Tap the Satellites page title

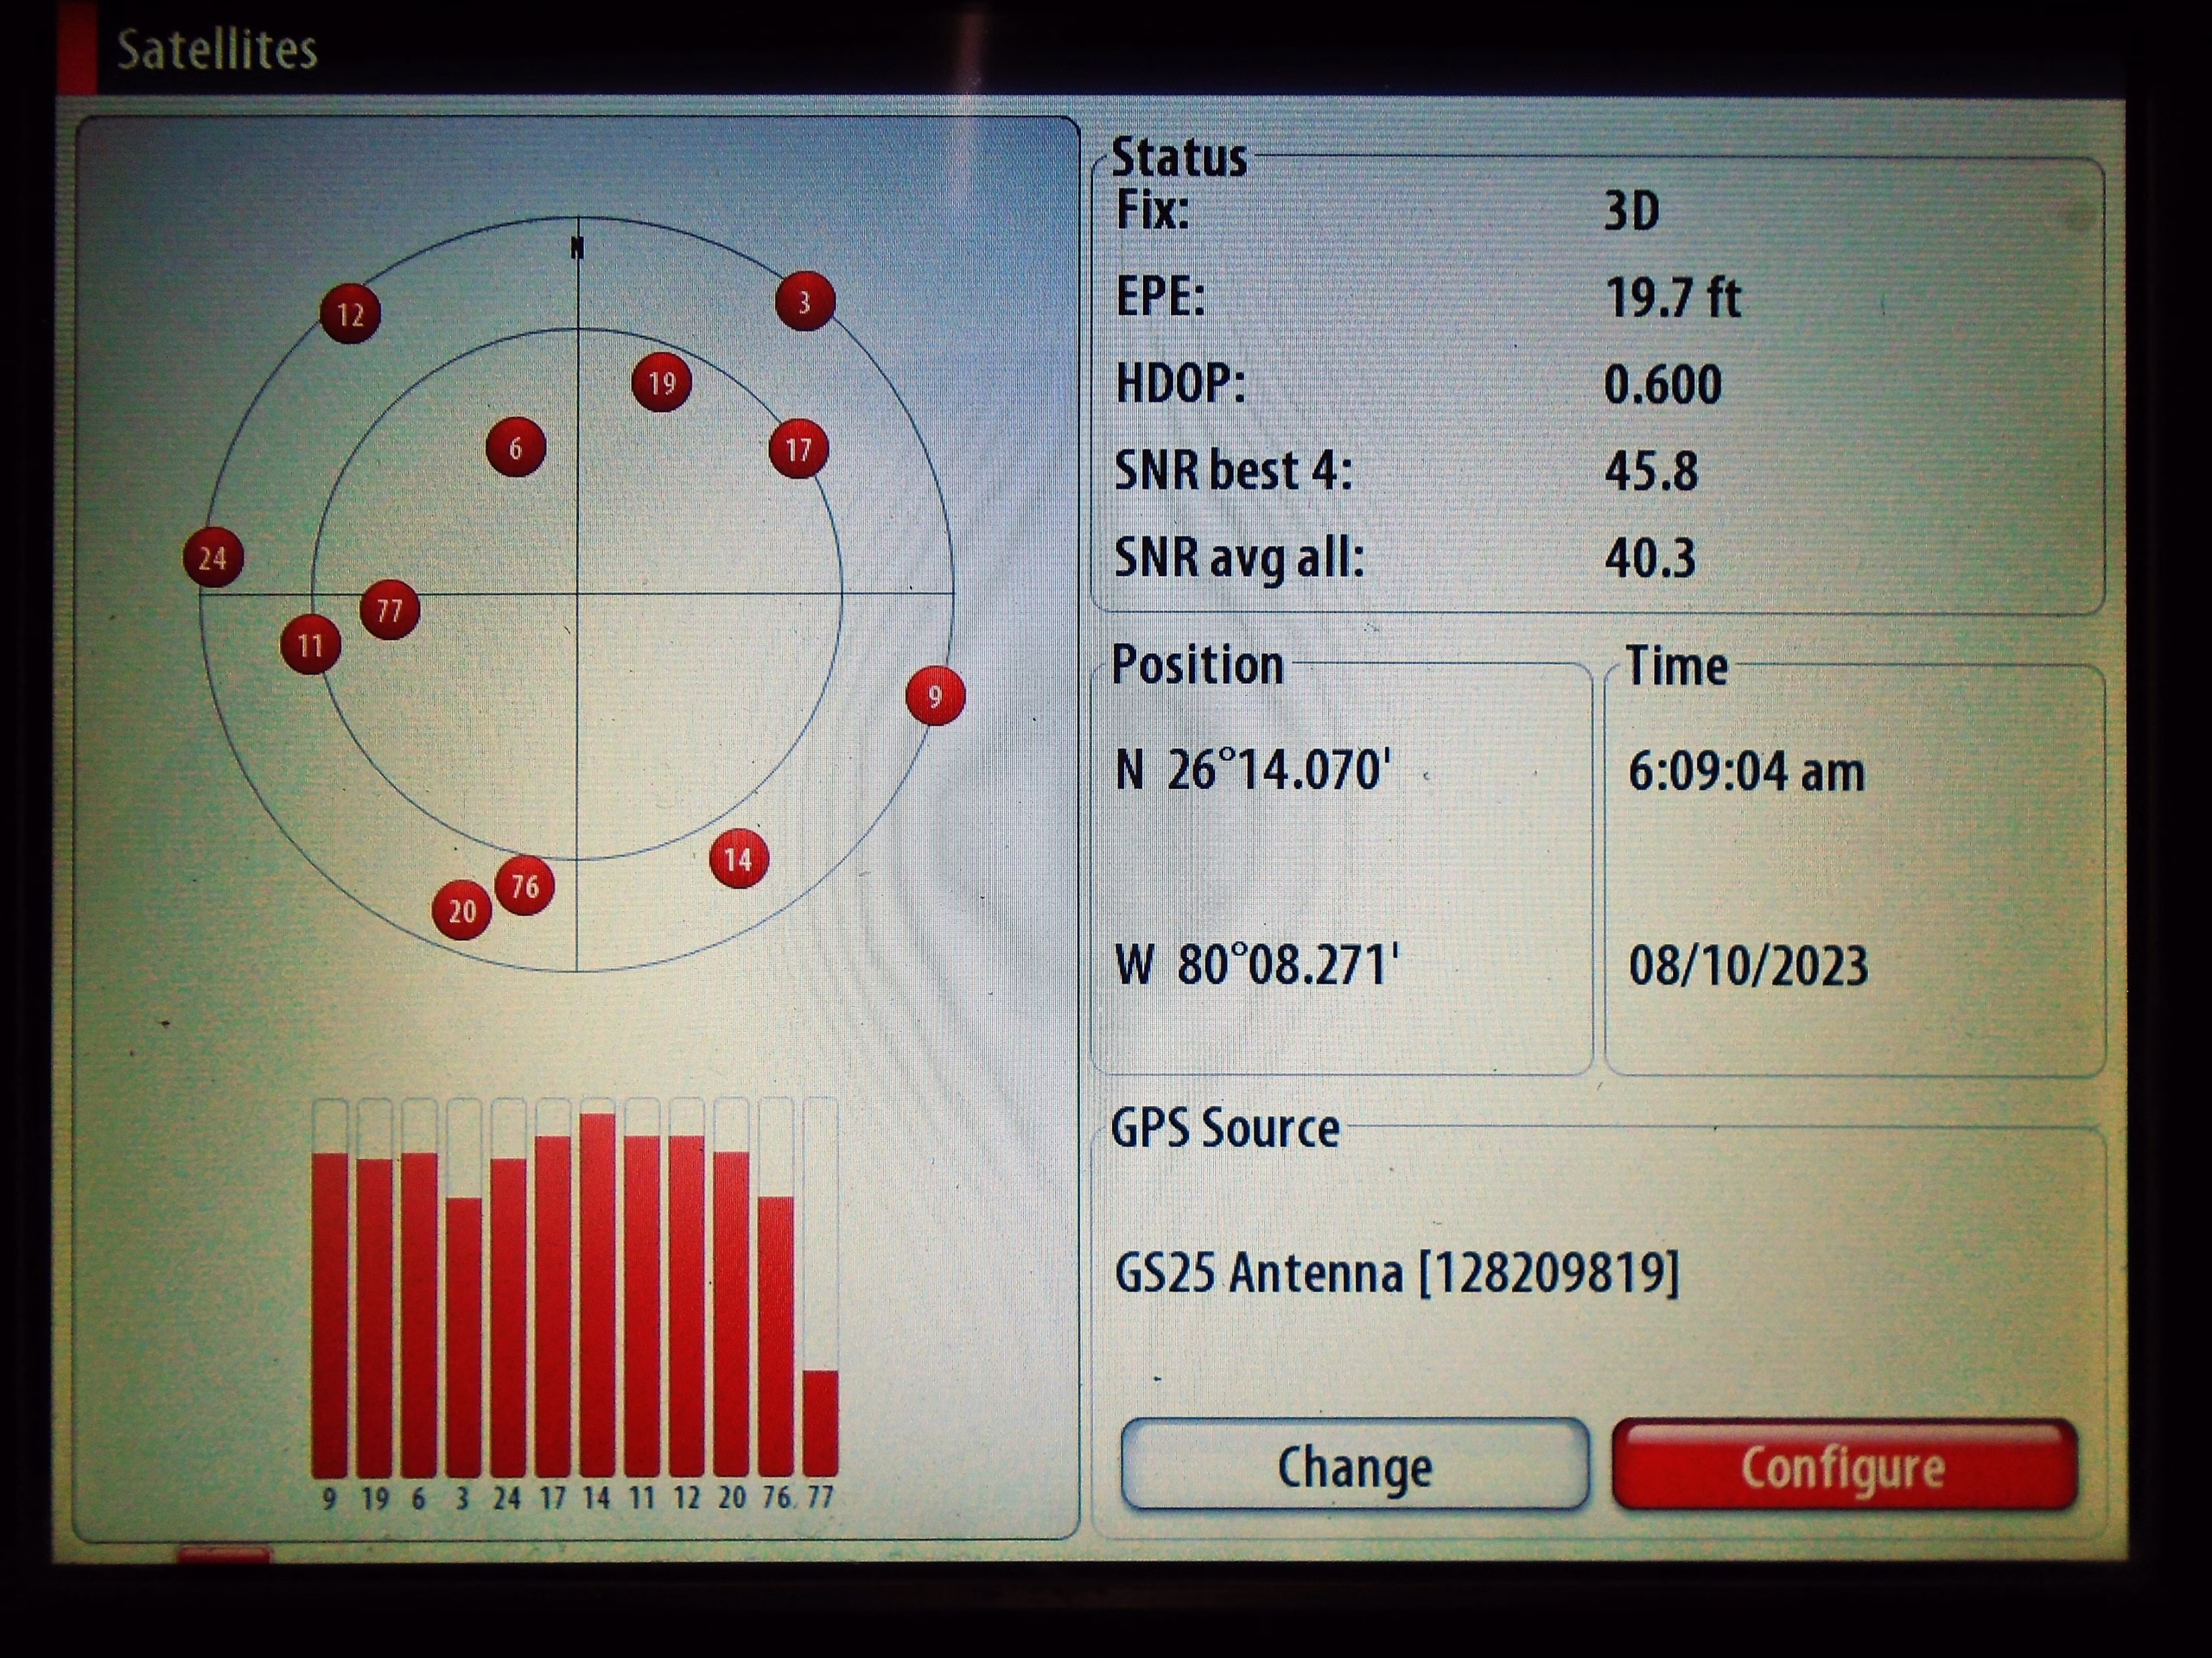coord(216,50)
